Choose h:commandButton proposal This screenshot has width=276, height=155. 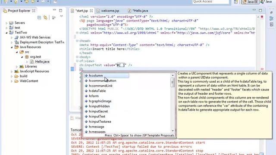[103, 81]
